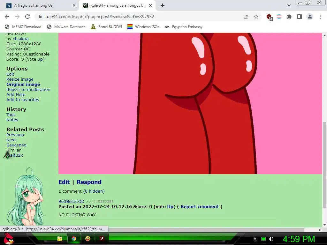Close the 'A Tragic Evil among Us' tab

pyautogui.click(x=74, y=5)
